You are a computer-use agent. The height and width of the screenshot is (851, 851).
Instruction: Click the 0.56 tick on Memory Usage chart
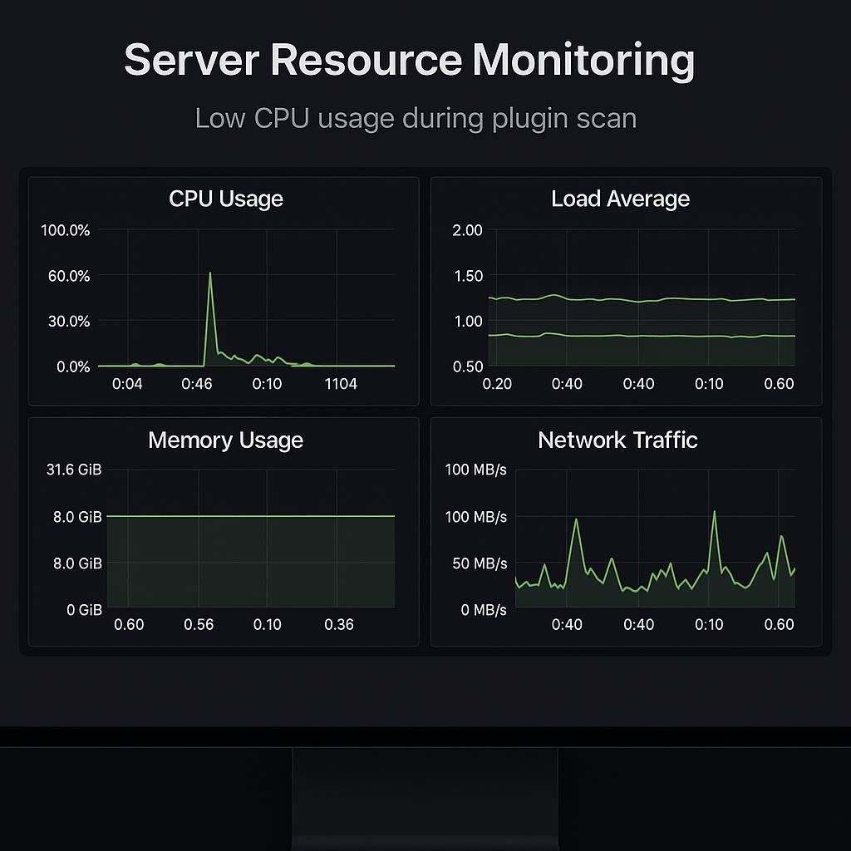pyautogui.click(x=199, y=625)
